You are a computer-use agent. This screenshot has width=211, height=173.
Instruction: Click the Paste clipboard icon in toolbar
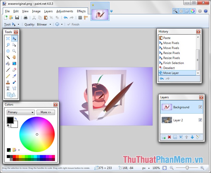[x=46, y=17]
